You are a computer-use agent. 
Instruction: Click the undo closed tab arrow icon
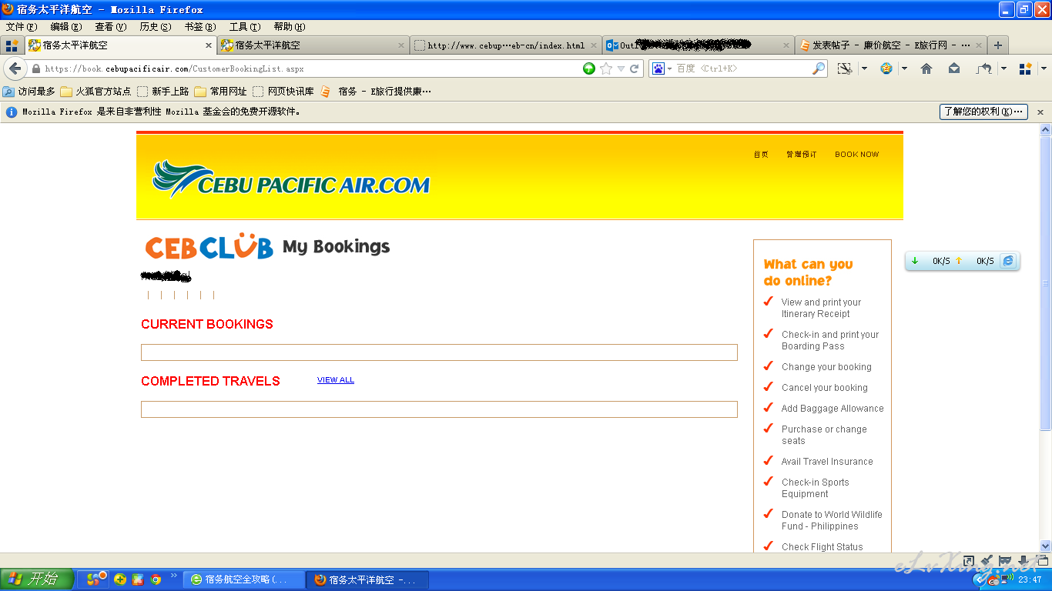(x=983, y=68)
